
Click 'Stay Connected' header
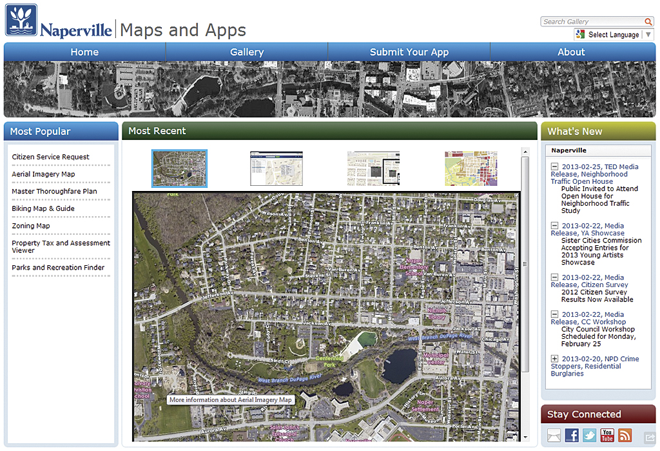tap(598, 414)
